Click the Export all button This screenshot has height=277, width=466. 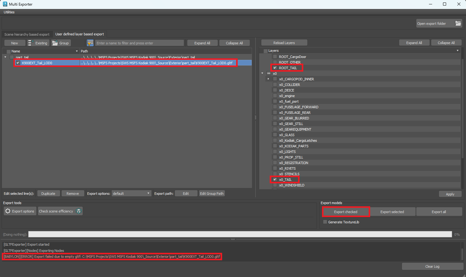pyautogui.click(x=439, y=212)
